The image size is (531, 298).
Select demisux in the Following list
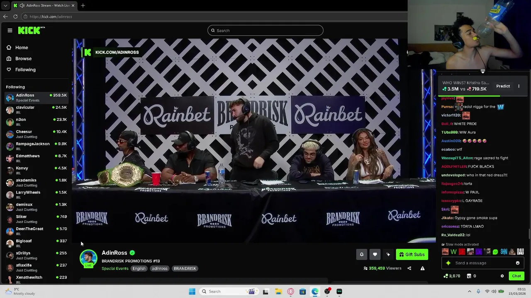(37, 207)
